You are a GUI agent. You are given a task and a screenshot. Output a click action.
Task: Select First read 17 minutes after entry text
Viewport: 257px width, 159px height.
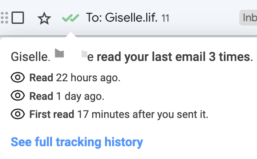click(x=119, y=114)
